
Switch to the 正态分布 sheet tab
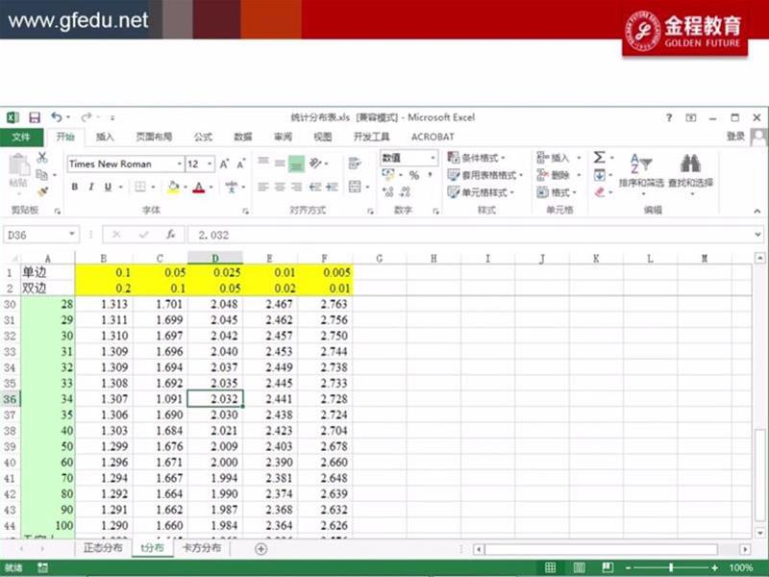click(103, 548)
